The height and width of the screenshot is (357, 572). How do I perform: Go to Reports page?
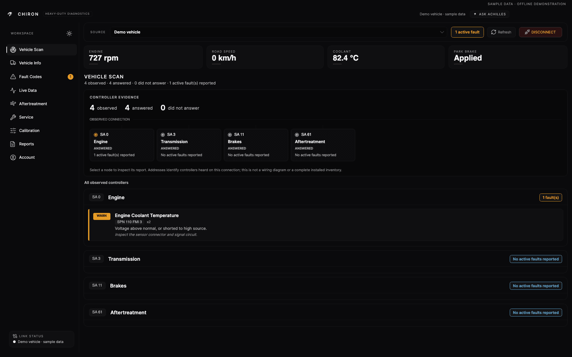41,144
